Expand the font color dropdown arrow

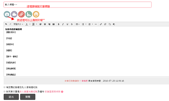30,24
